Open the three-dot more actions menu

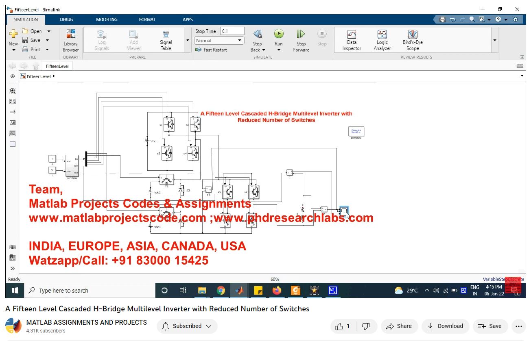pyautogui.click(x=518, y=326)
